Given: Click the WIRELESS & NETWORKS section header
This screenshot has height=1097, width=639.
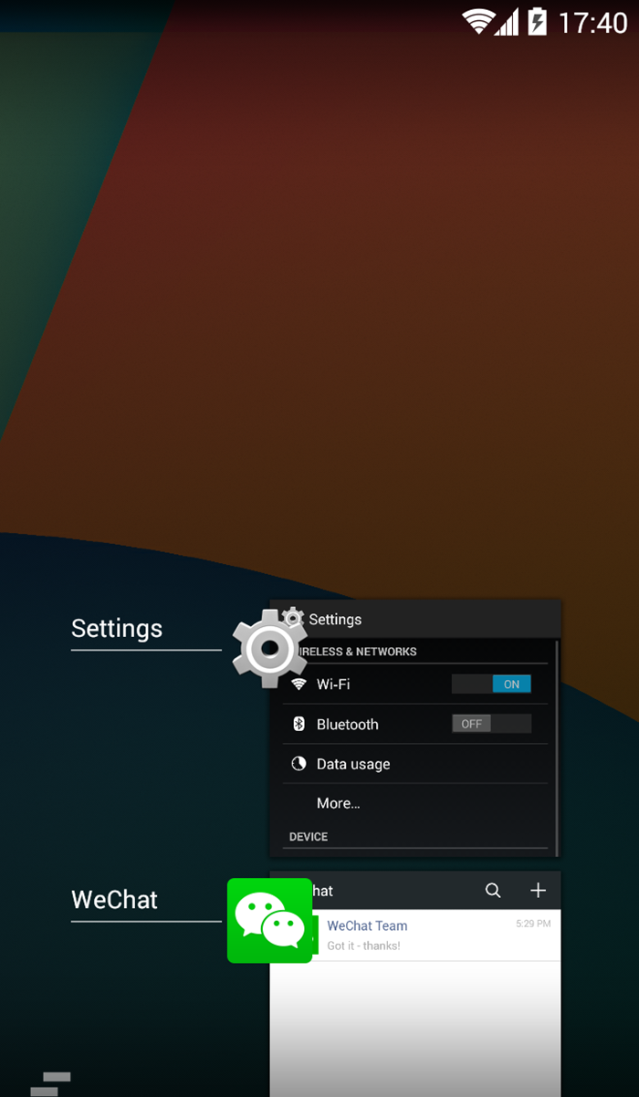Looking at the screenshot, I should click(356, 652).
